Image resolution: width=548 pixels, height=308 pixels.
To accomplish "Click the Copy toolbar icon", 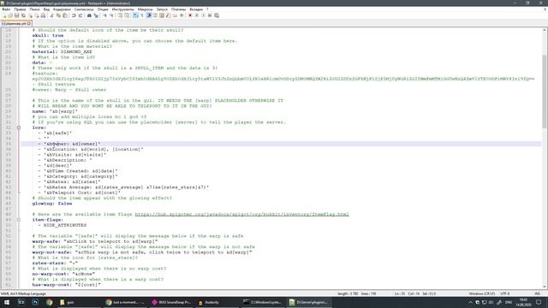I will [x=58, y=15].
